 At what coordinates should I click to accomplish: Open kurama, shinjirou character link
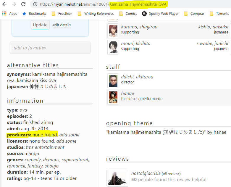139,27
